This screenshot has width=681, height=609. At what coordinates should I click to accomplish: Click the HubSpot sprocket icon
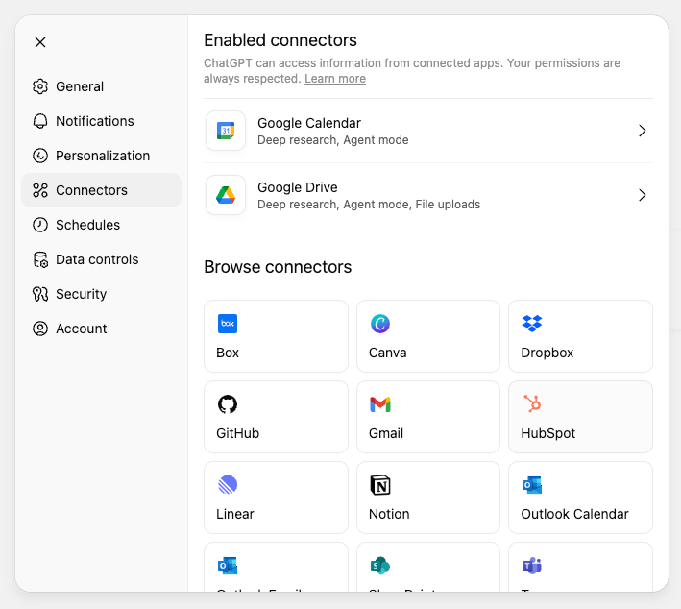[x=532, y=403]
